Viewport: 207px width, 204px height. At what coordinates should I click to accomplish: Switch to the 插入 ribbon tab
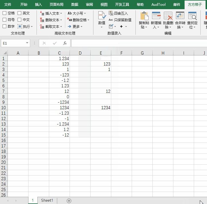(39, 5)
